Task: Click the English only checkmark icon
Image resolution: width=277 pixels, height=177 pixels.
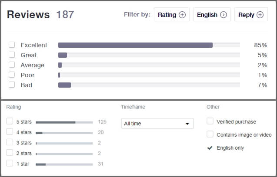Action: (x=210, y=148)
